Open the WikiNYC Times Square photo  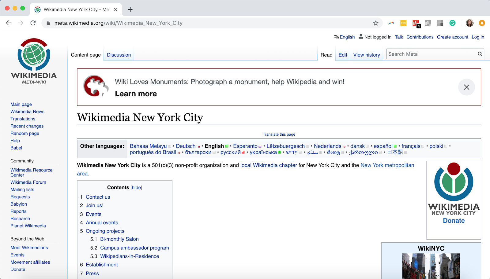(x=431, y=266)
